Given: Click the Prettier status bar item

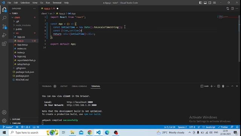Looking at the screenshot, I should [x=223, y=127].
